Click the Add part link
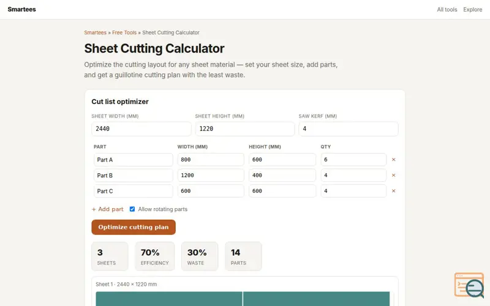The height and width of the screenshot is (306, 490). pyautogui.click(x=108, y=209)
